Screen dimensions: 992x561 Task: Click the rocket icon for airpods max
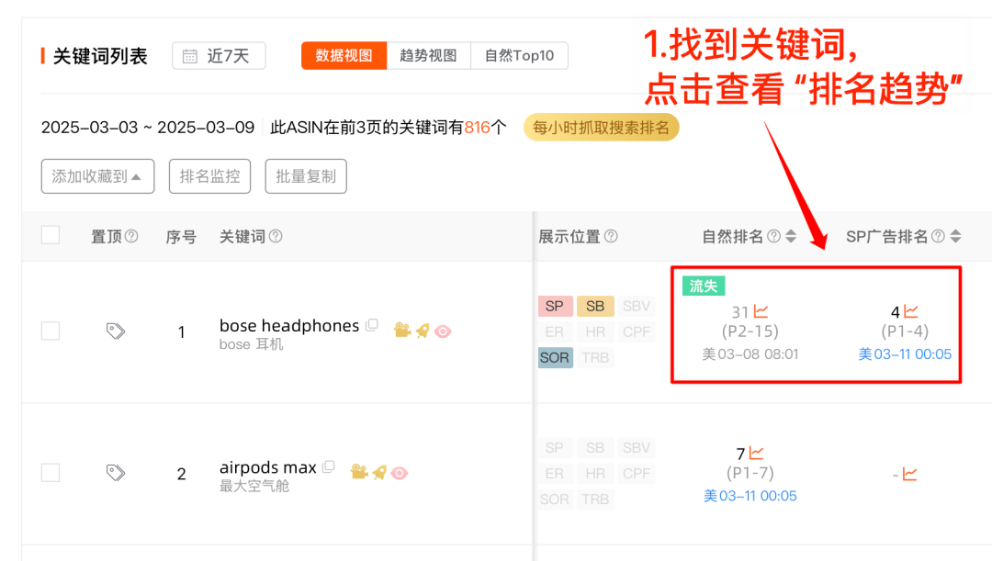tap(379, 473)
